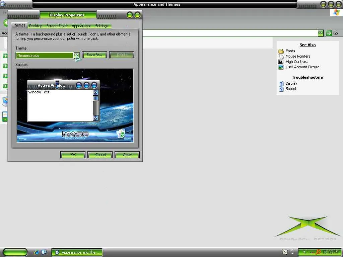This screenshot has width=343, height=257.
Task: Click the Recycle Bin in sample preview
Action: [121, 134]
